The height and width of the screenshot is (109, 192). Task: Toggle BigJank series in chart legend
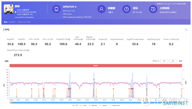[93, 105]
